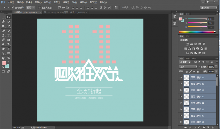Image resolution: width=220 pixels, height=129 pixels.
Task: Click the RGB color spectrum bar
Action: pos(197,32)
